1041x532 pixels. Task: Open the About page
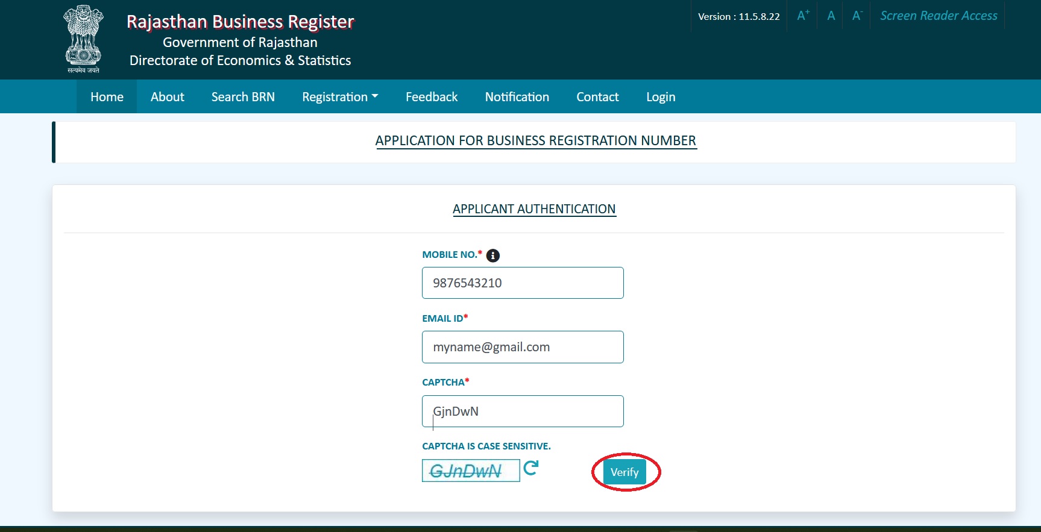tap(167, 97)
